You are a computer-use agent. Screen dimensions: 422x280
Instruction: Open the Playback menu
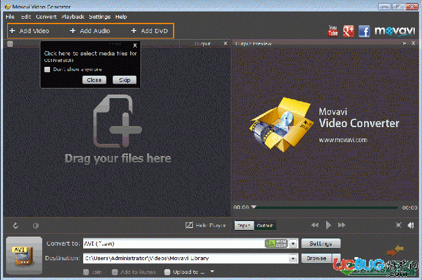(x=73, y=17)
